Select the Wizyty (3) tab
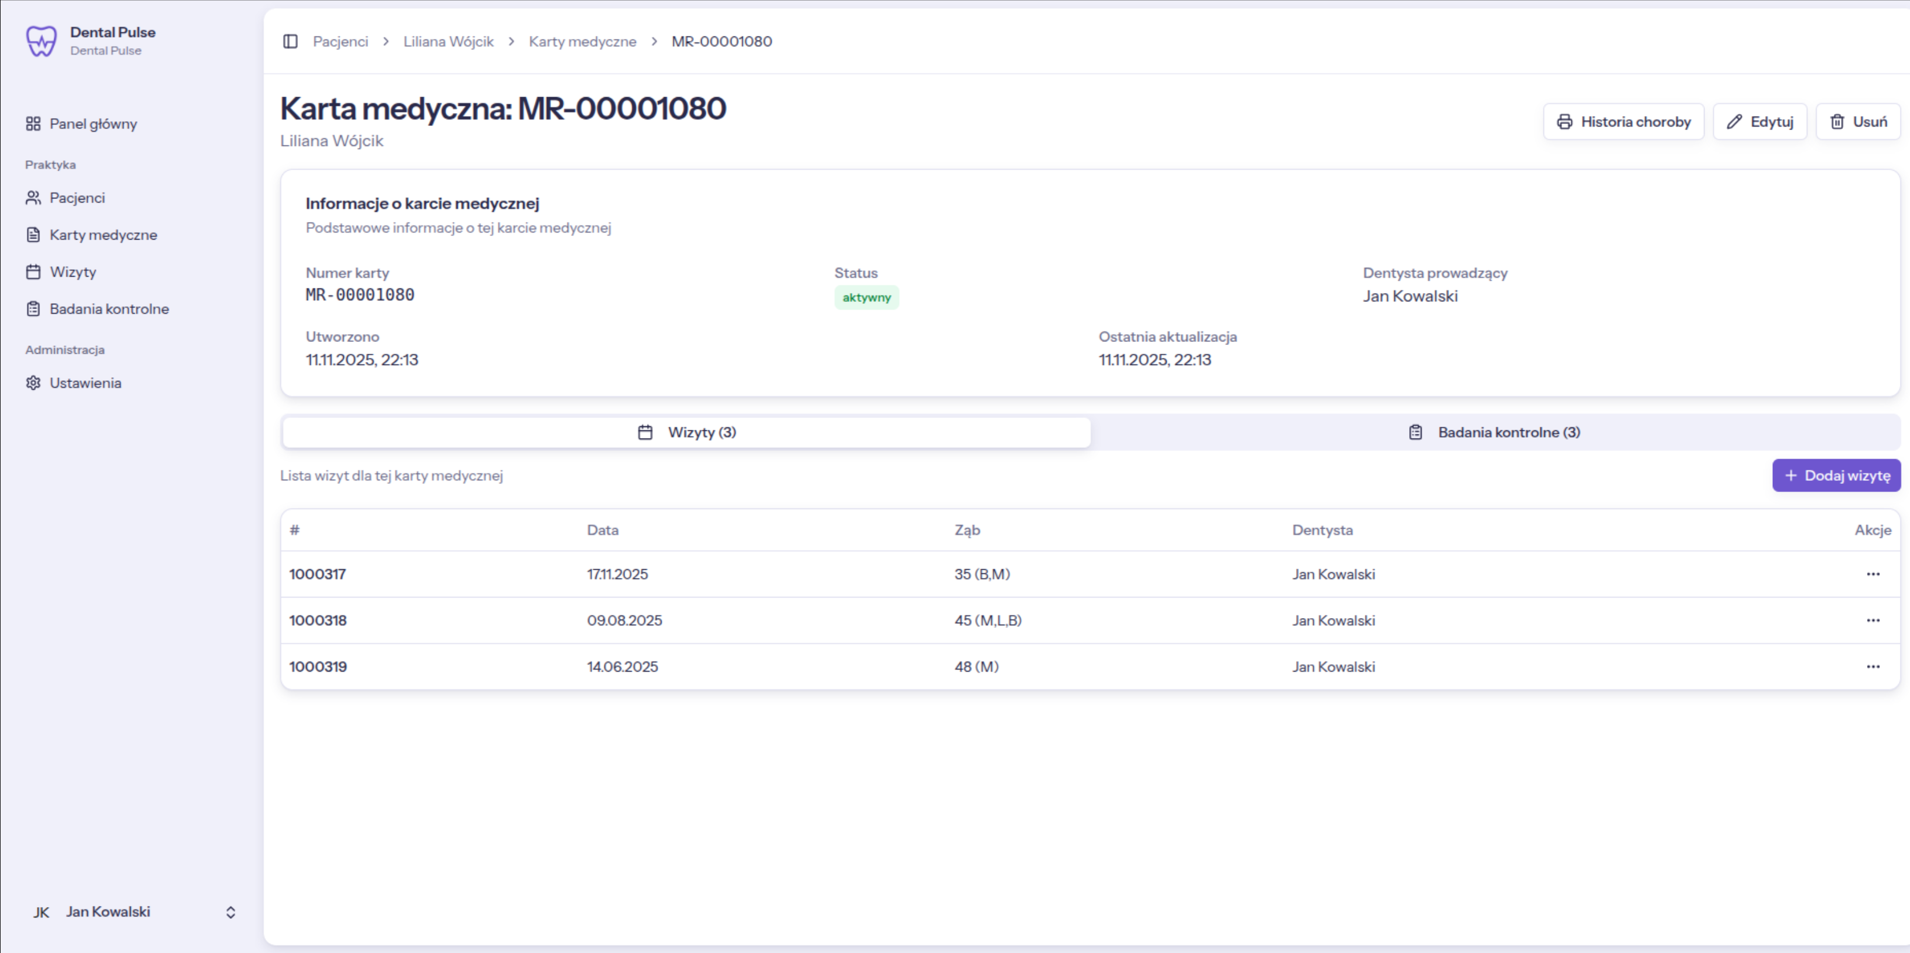The image size is (1910, 953). (x=686, y=433)
